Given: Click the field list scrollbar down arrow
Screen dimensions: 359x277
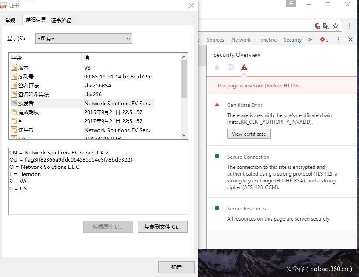Looking at the screenshot, I should pyautogui.click(x=184, y=135).
